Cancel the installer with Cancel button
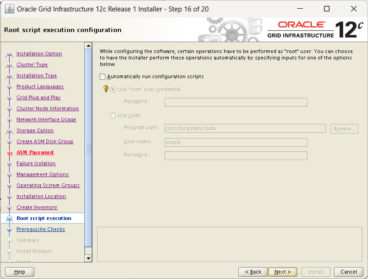 click(x=348, y=272)
